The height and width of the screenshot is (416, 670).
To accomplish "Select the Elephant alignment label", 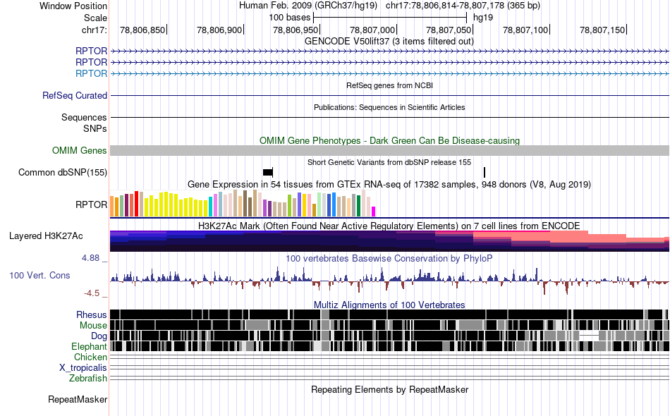I will (89, 346).
